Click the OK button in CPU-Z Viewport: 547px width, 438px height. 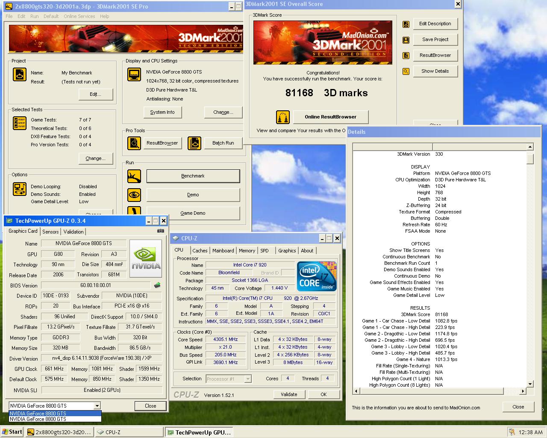tap(323, 394)
